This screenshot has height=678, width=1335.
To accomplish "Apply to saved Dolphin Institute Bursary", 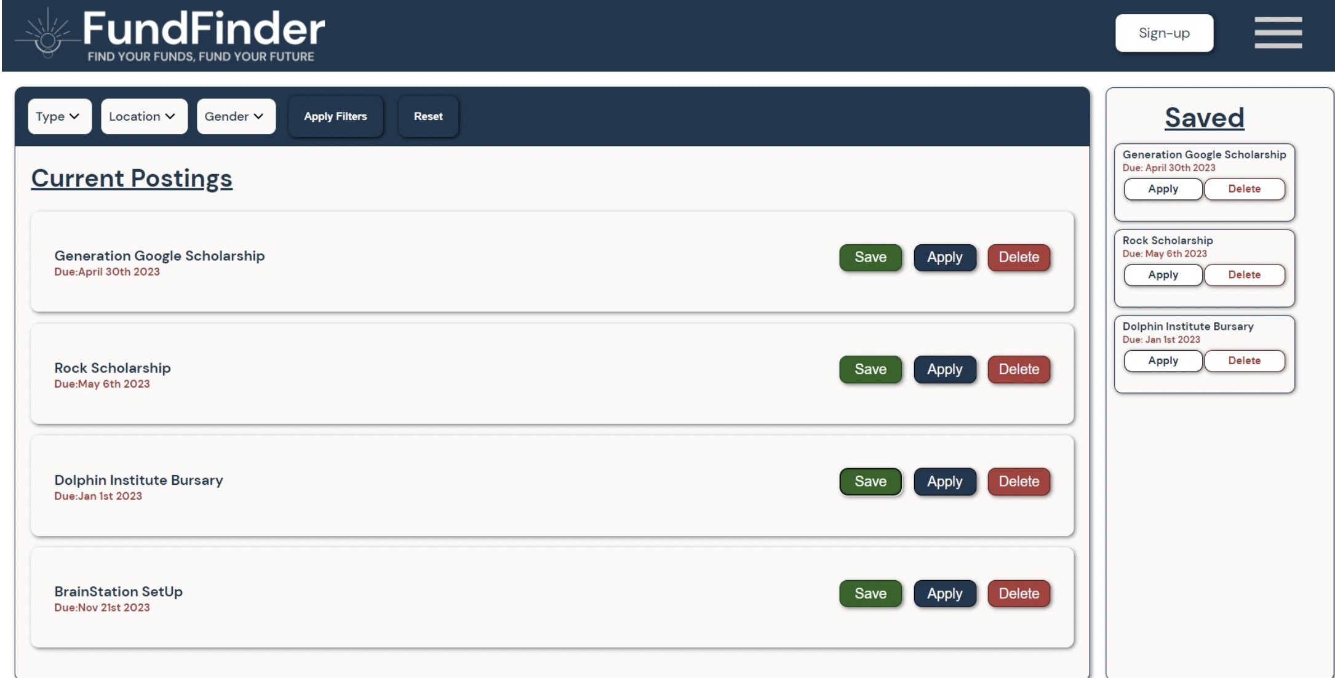I will tap(1163, 361).
